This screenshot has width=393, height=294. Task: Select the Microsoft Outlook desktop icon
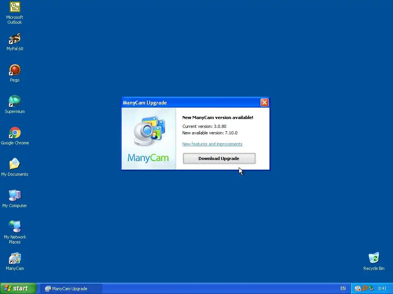click(x=15, y=13)
